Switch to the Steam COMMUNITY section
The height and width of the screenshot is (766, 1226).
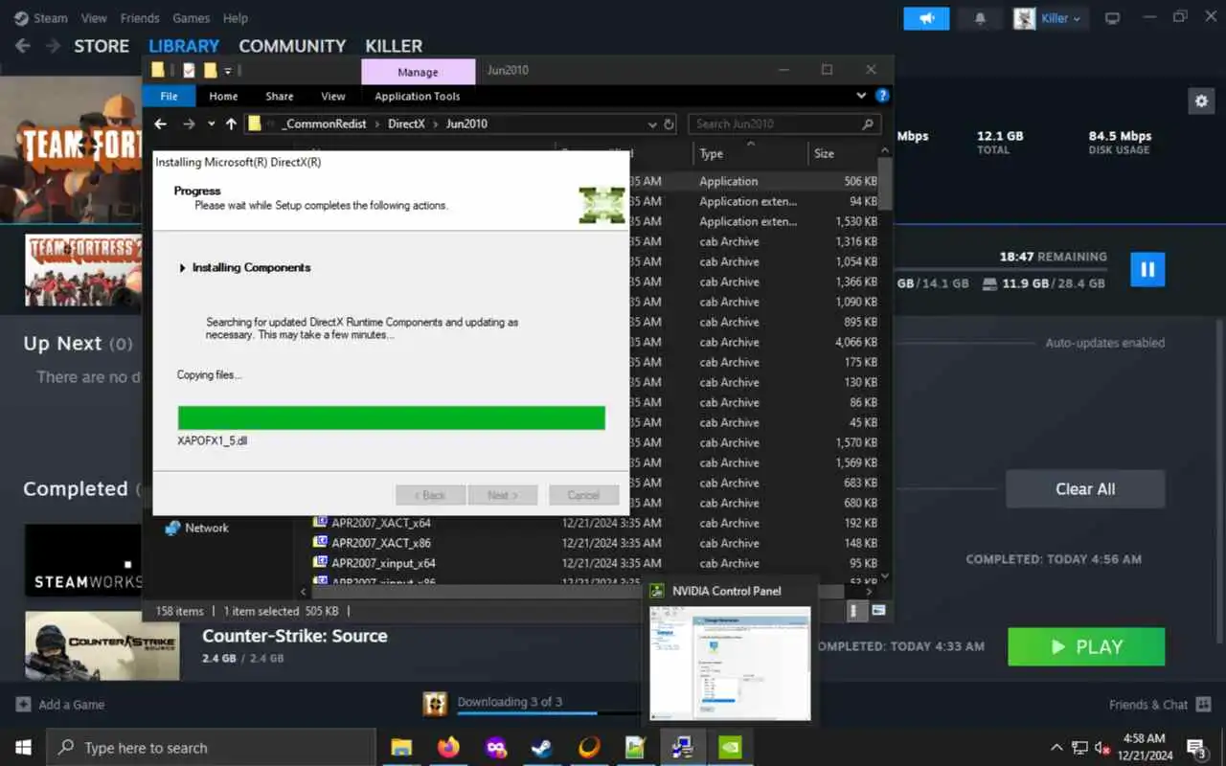pos(292,46)
